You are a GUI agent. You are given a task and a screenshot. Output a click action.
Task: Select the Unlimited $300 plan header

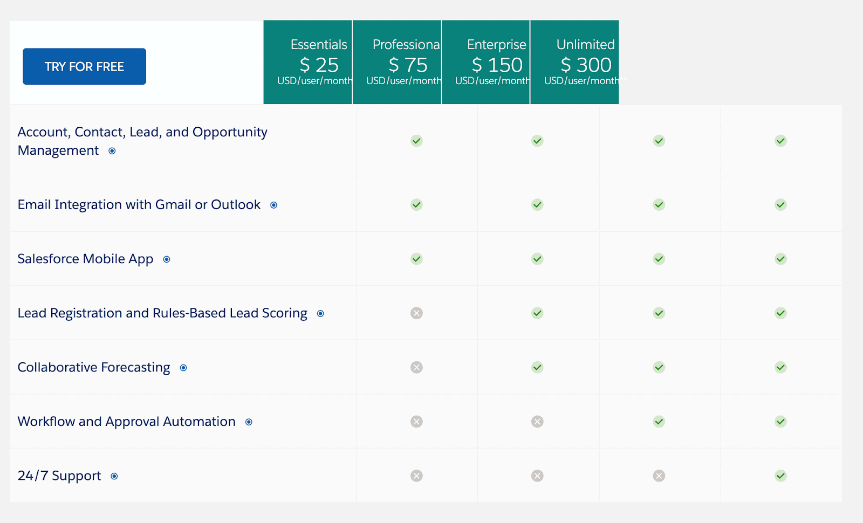574,62
